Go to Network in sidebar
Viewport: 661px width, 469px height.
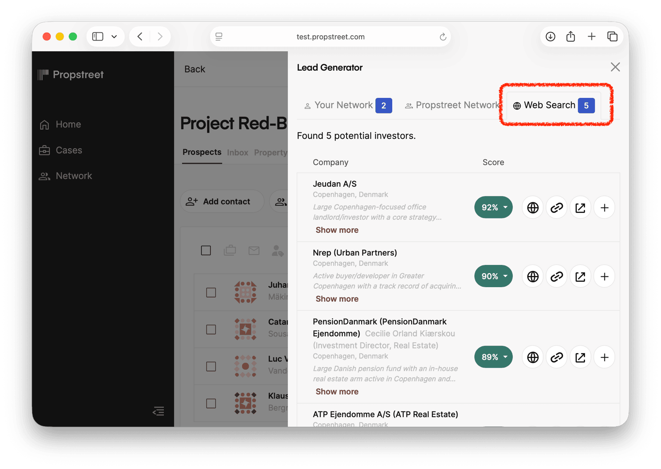click(x=66, y=176)
